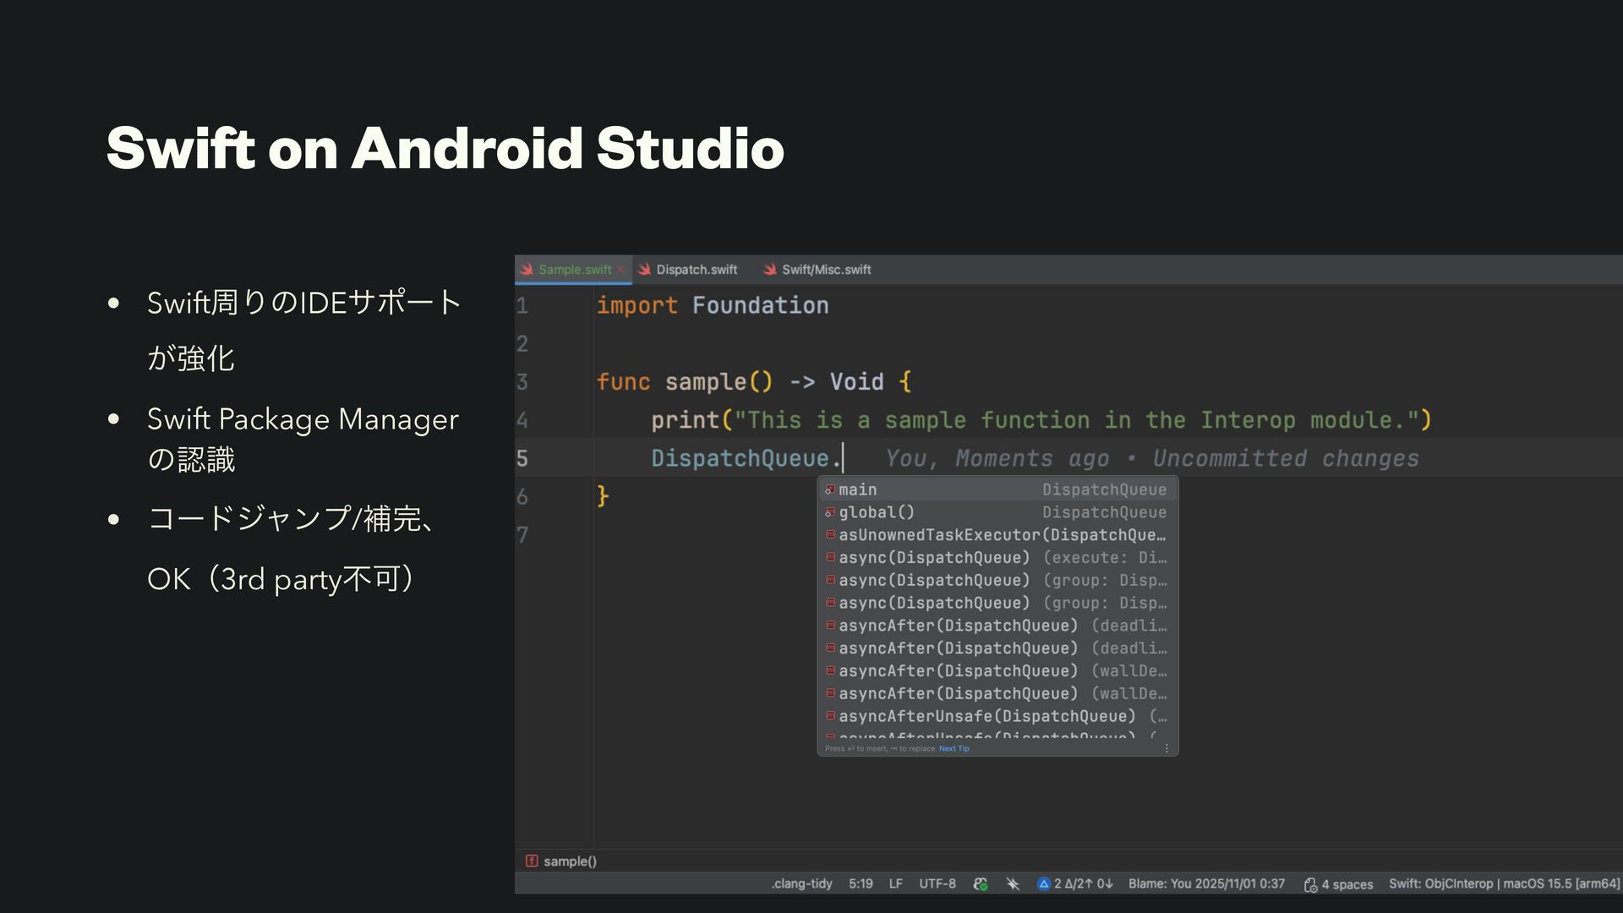
Task: Pick asUnownedTaskExecutor from completion list
Action: (x=938, y=535)
